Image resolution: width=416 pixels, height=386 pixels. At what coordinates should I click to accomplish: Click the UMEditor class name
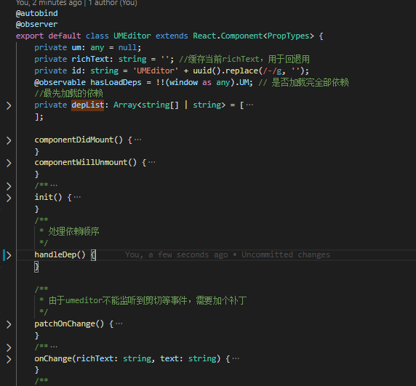[x=132, y=36]
